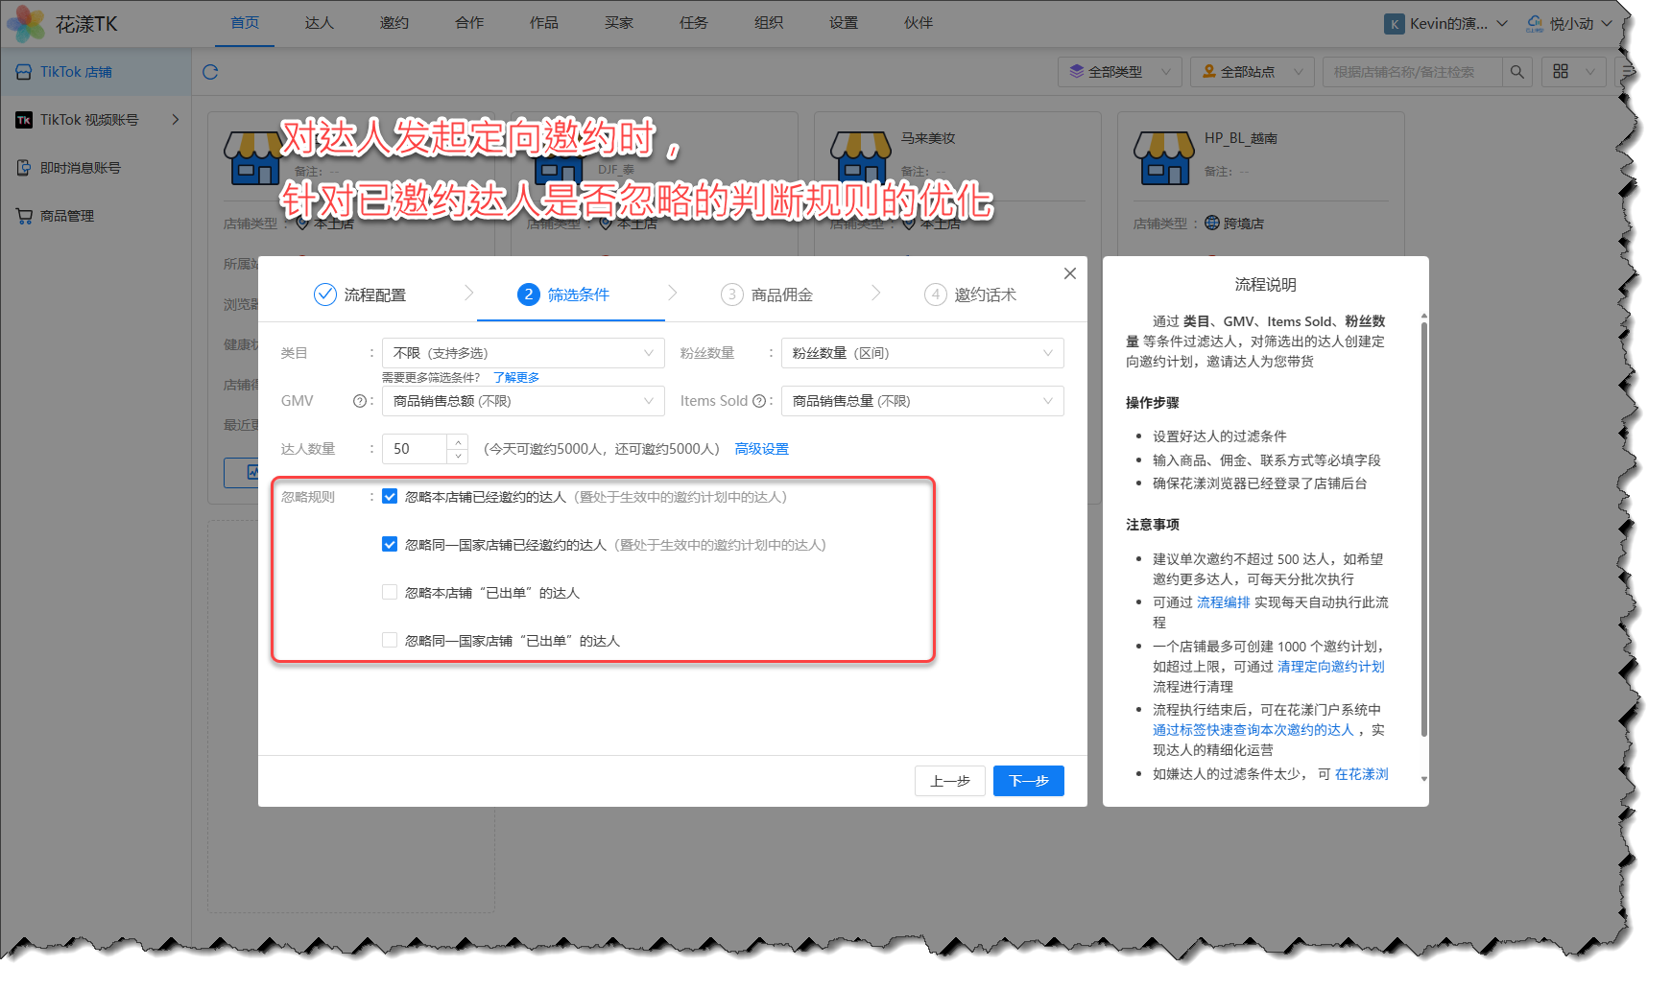Expand the 商品销售总额 GMV dropdown
The image size is (1671, 990).
(x=522, y=401)
